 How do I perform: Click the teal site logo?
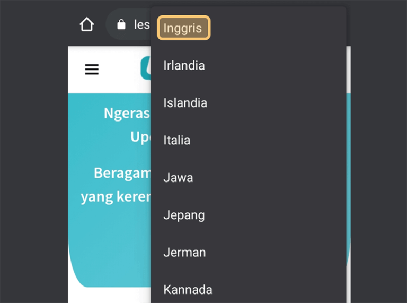146,68
